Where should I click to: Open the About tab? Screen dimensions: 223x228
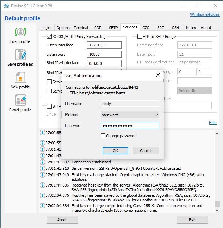tap(206, 28)
